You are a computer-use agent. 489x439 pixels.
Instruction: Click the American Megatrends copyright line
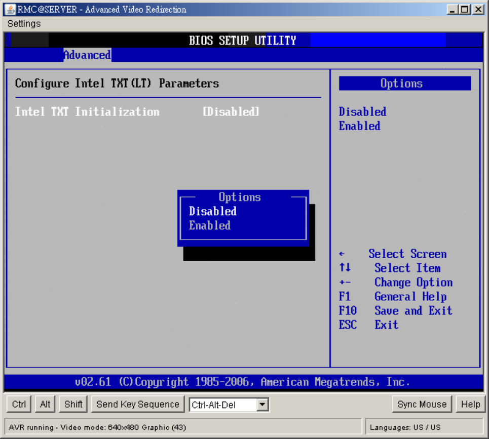pos(242,382)
